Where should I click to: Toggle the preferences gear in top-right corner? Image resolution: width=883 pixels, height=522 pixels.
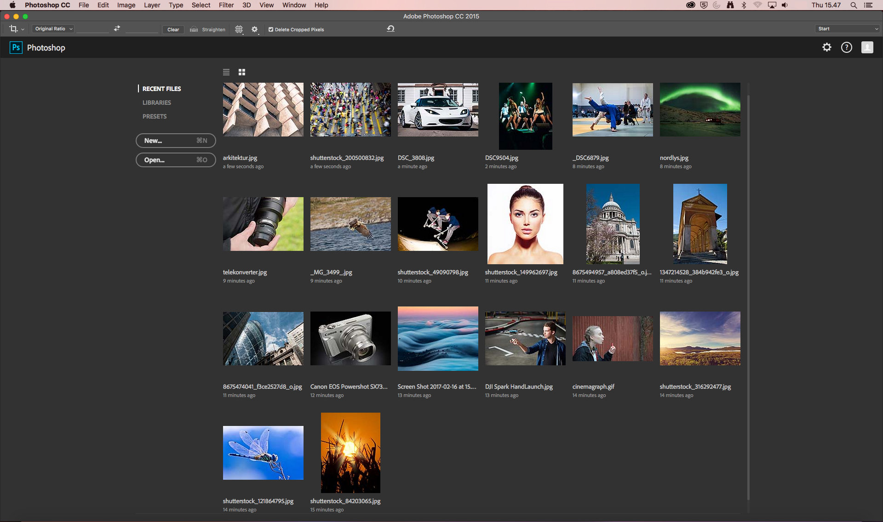click(827, 47)
